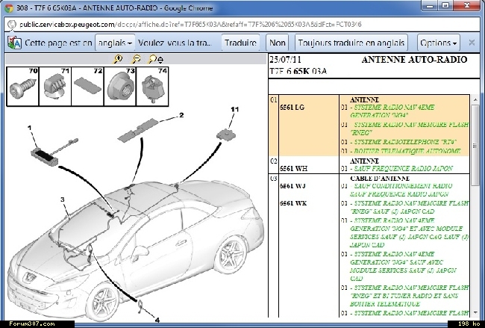Click part number 11 in diagram

click(x=235, y=109)
